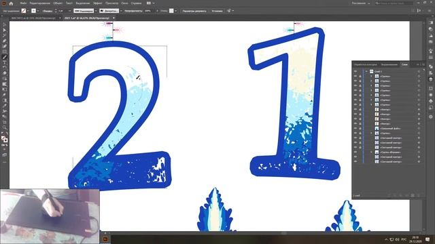
Task: Click the Stroke swatch in the control bar
Action: (33, 11)
